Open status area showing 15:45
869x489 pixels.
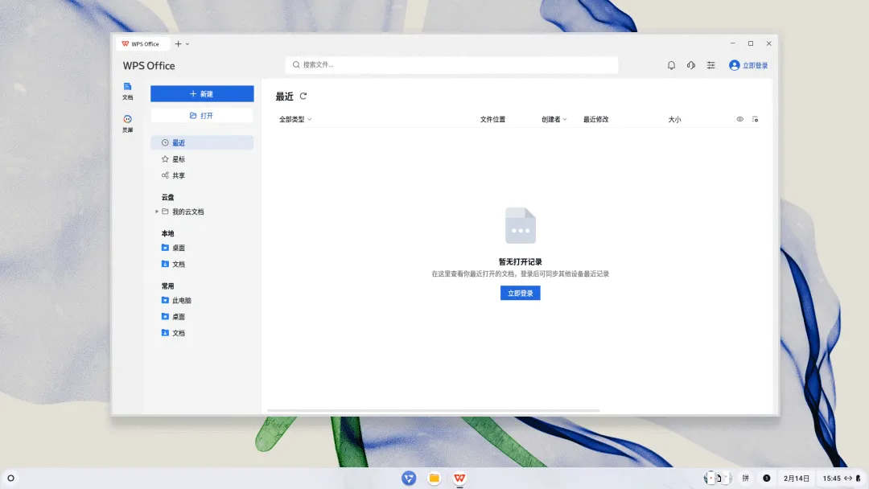click(842, 478)
